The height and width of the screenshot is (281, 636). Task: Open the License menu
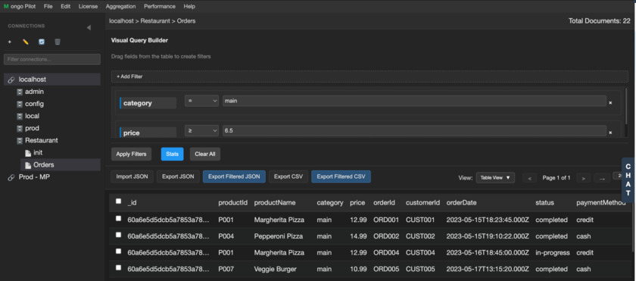pos(88,7)
